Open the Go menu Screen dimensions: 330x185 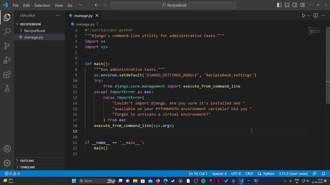coord(70,5)
